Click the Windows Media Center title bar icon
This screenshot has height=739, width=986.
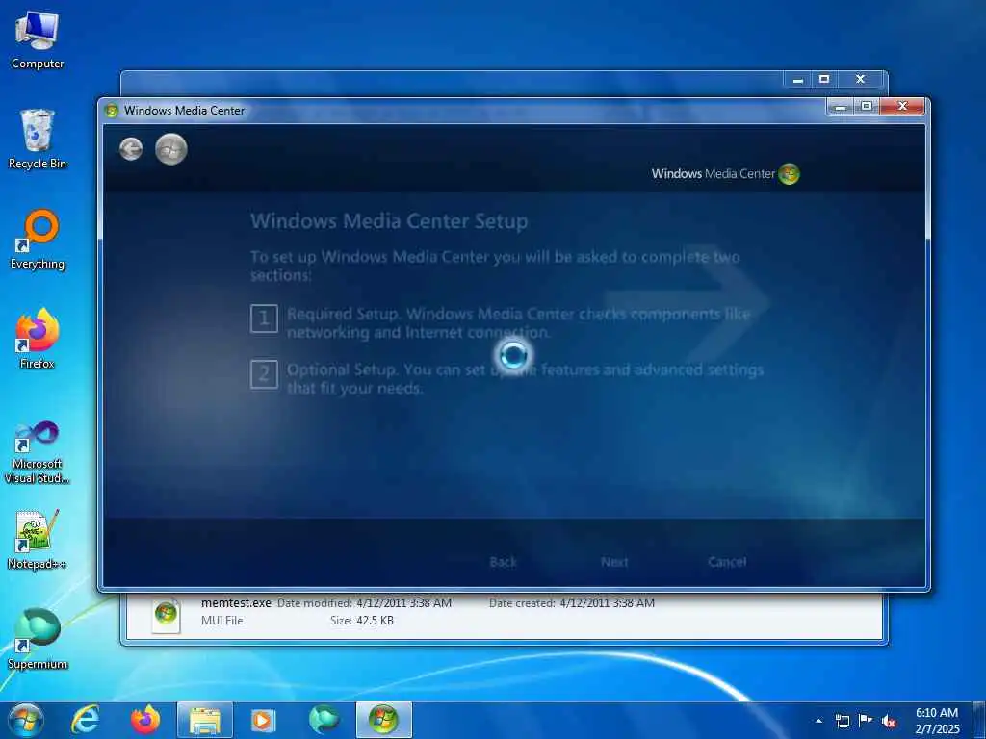click(x=112, y=111)
